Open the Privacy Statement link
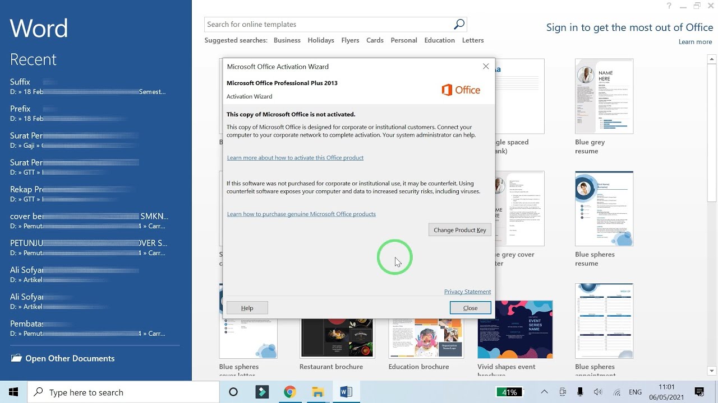The image size is (718, 403). pos(467,292)
